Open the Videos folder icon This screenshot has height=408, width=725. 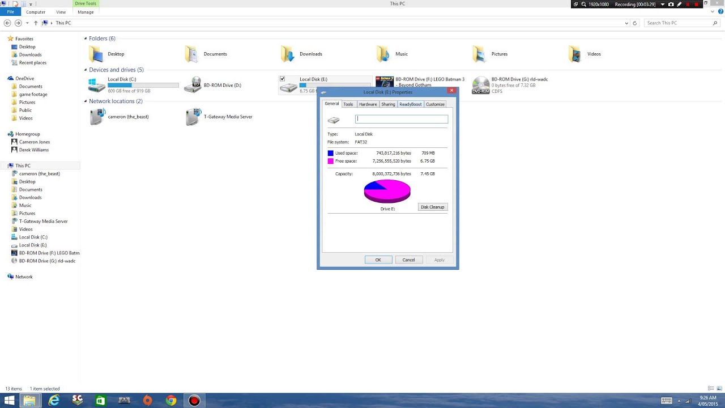[575, 54]
